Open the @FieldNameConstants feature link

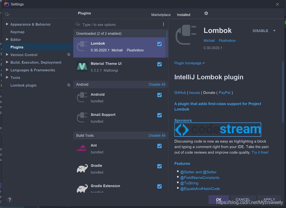[x=200, y=178]
